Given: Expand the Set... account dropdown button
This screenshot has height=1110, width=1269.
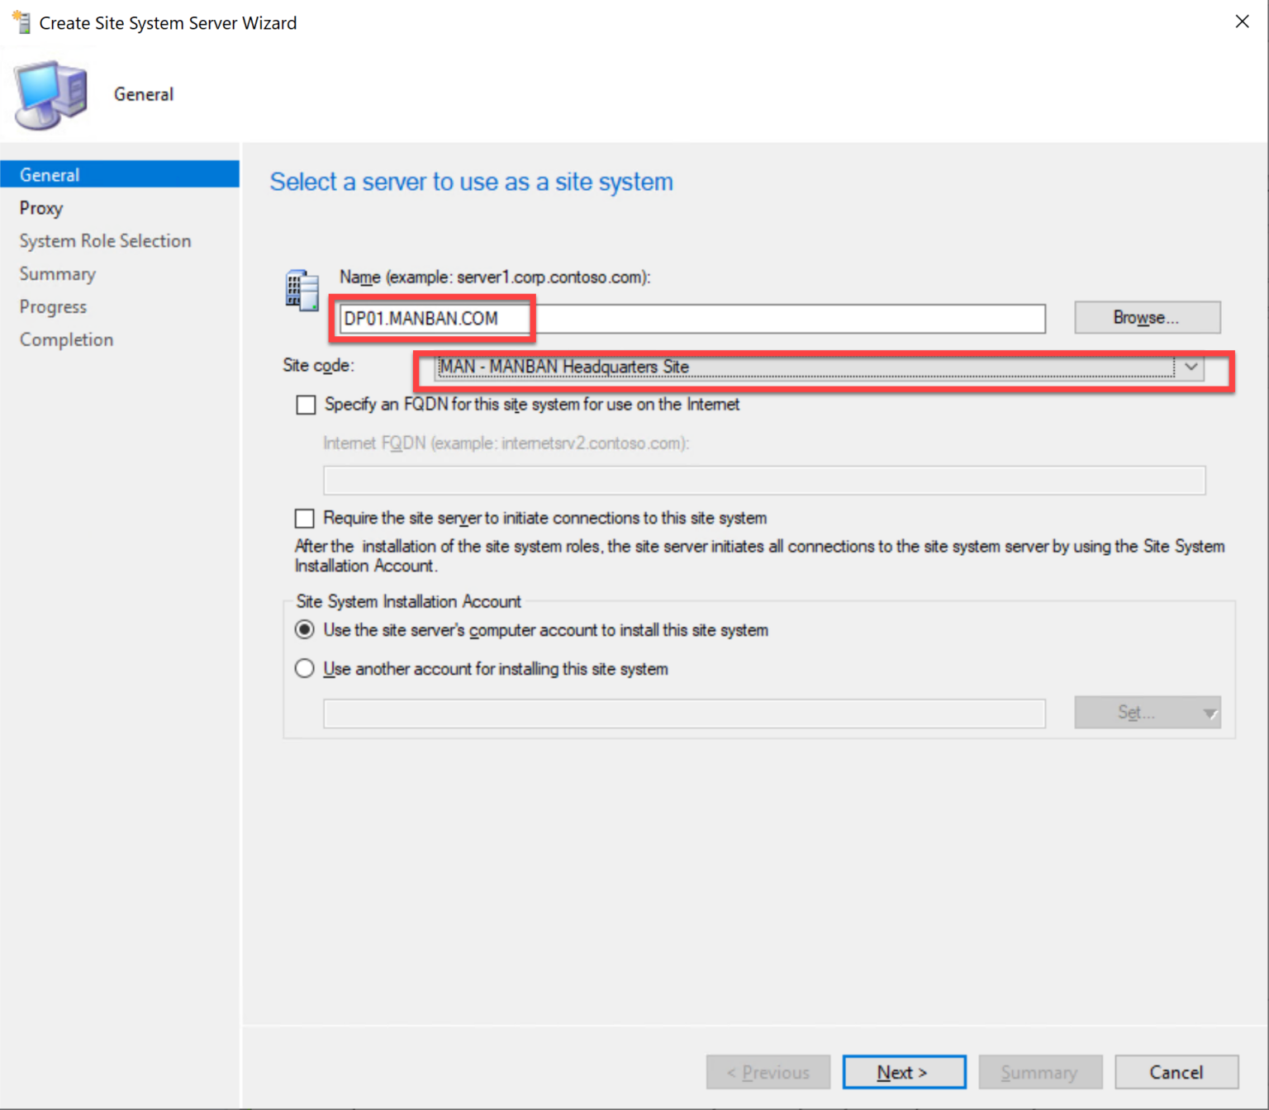Looking at the screenshot, I should pyautogui.click(x=1147, y=713).
